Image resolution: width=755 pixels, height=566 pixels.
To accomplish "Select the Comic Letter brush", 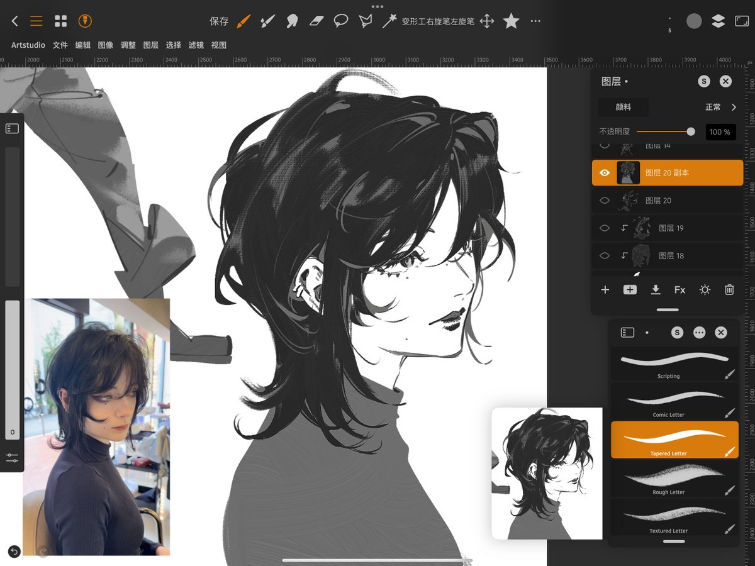I will (674, 402).
